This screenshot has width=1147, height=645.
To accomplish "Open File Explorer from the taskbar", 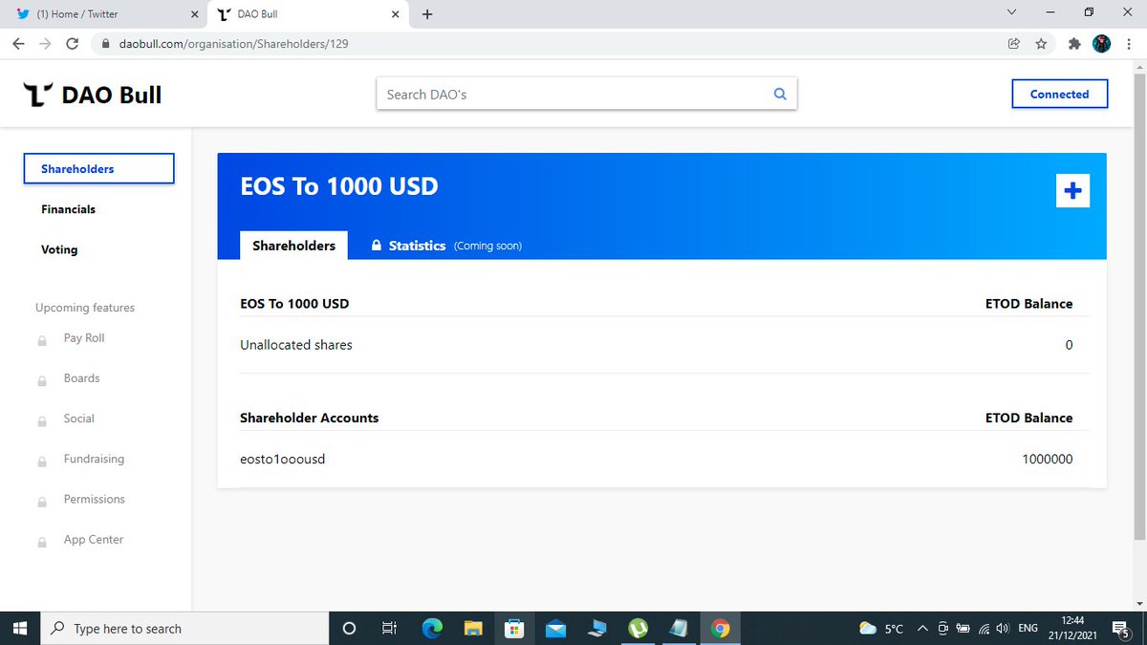I will 473,628.
